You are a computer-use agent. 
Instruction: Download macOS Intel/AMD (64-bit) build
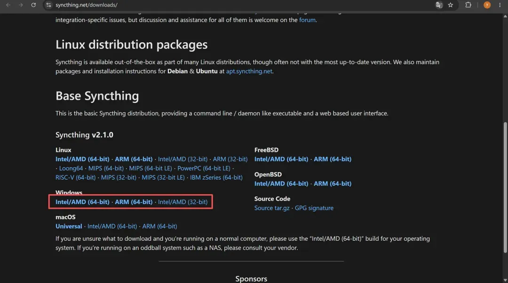[x=112, y=226]
